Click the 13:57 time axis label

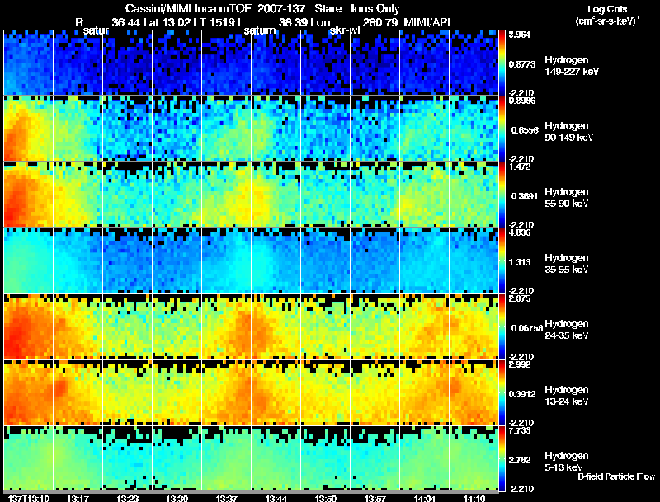pos(375,498)
